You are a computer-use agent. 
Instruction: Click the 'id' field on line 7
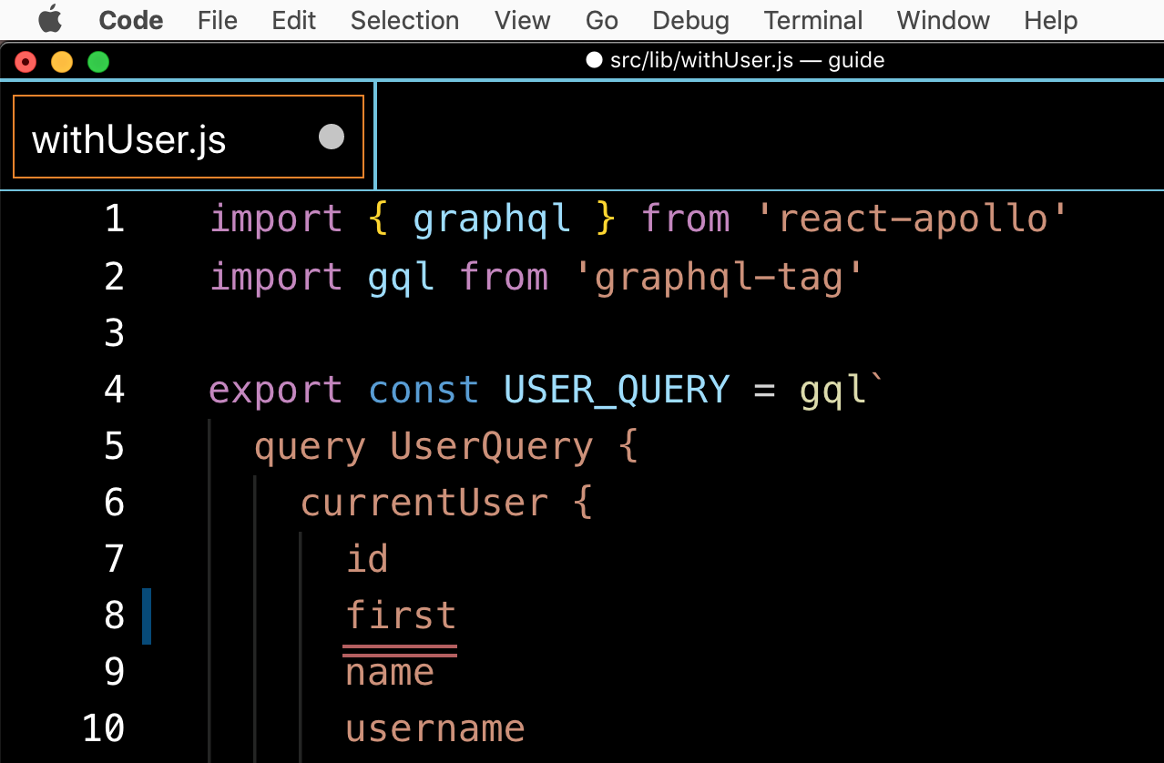coord(367,558)
